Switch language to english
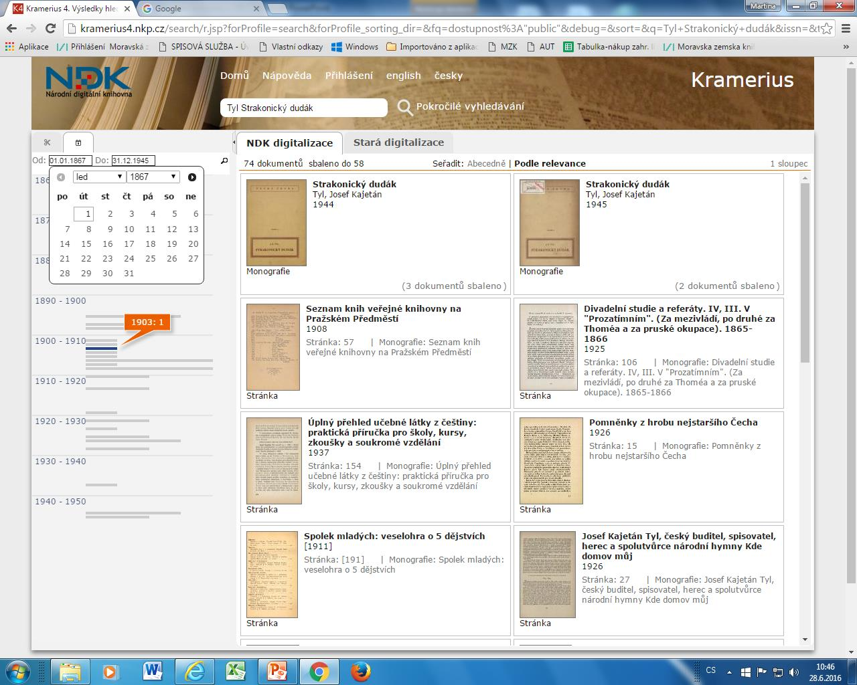Image resolution: width=857 pixels, height=685 pixels. pyautogui.click(x=403, y=76)
